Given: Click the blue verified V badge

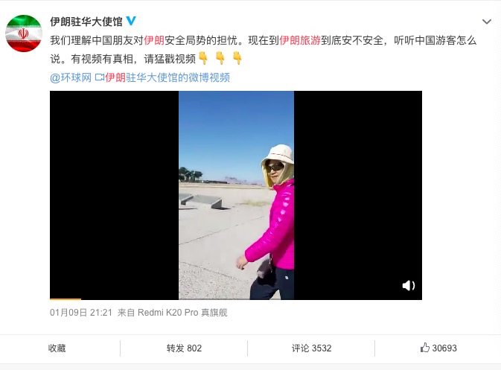Looking at the screenshot, I should [131, 21].
